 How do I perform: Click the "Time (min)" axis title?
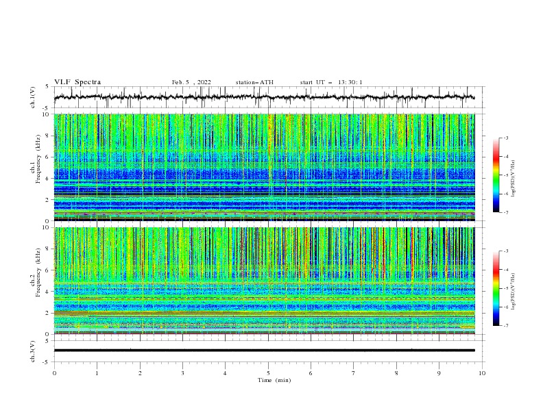pyautogui.click(x=274, y=380)
